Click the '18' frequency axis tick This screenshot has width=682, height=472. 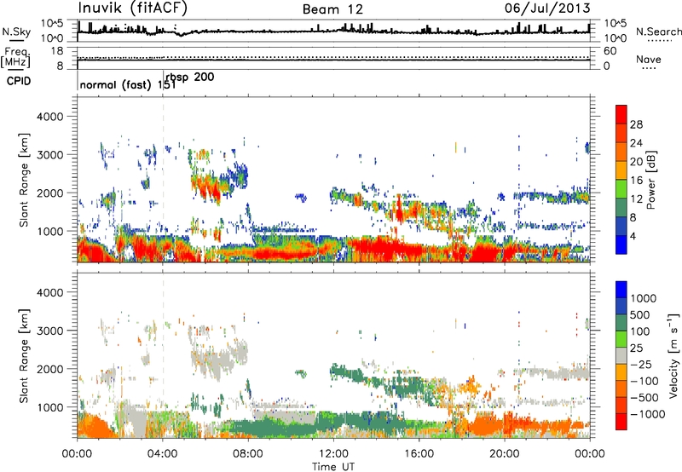point(57,51)
